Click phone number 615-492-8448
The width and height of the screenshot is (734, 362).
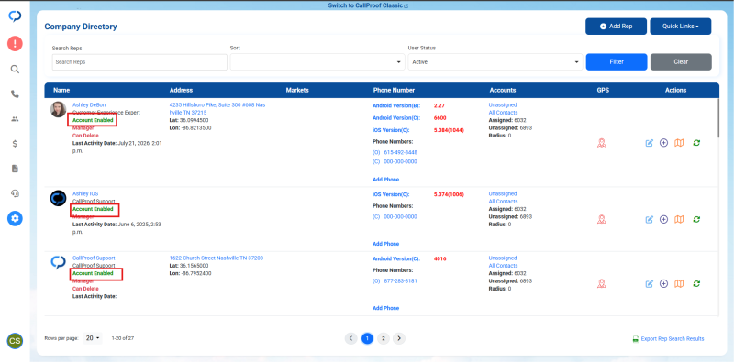tap(400, 152)
